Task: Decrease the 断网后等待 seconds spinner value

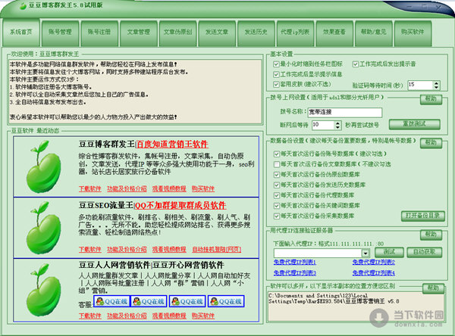Action: coord(337,126)
